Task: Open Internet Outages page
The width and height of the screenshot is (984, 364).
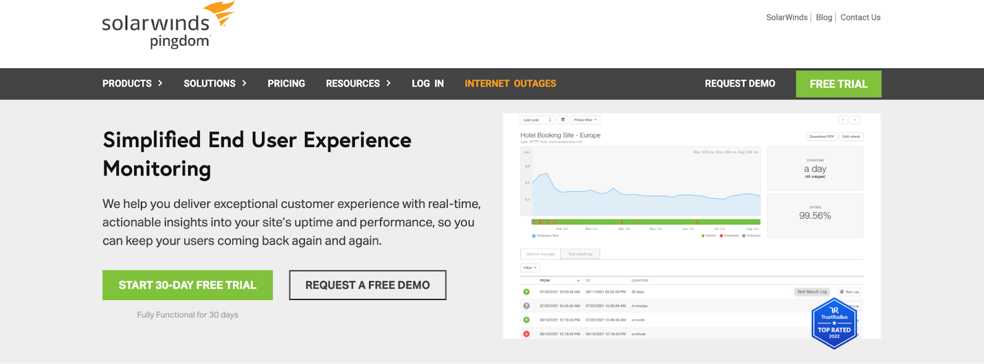Action: [x=510, y=84]
